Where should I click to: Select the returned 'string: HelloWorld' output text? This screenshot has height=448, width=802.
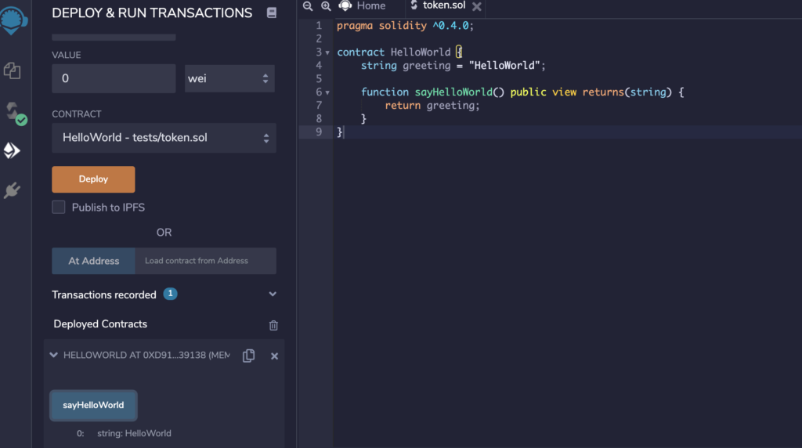pos(134,433)
